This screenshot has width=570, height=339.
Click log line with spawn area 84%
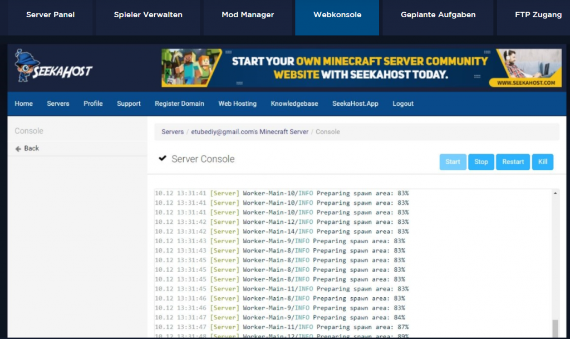280,317
